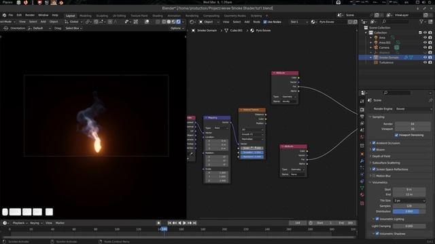The height and width of the screenshot is (244, 435).
Task: Open the Output properties tab icon
Action: pos(362,117)
